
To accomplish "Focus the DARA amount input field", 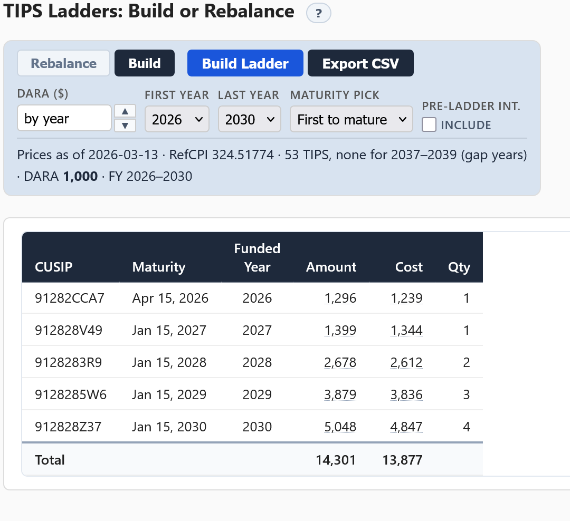I will (x=64, y=119).
